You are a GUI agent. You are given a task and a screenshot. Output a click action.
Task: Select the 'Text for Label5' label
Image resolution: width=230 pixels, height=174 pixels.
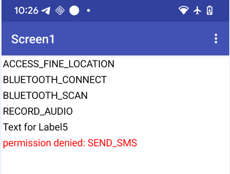(x=35, y=127)
